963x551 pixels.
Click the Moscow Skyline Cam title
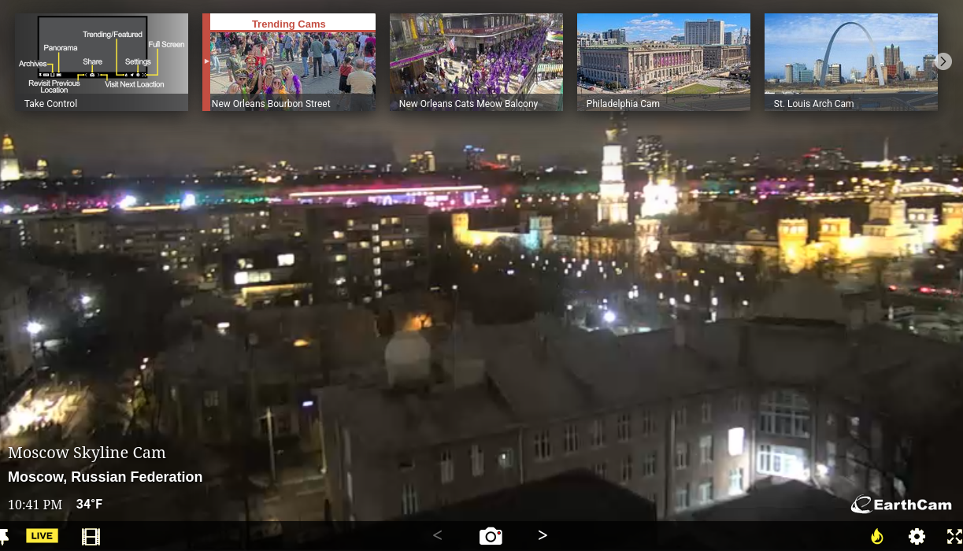point(87,453)
